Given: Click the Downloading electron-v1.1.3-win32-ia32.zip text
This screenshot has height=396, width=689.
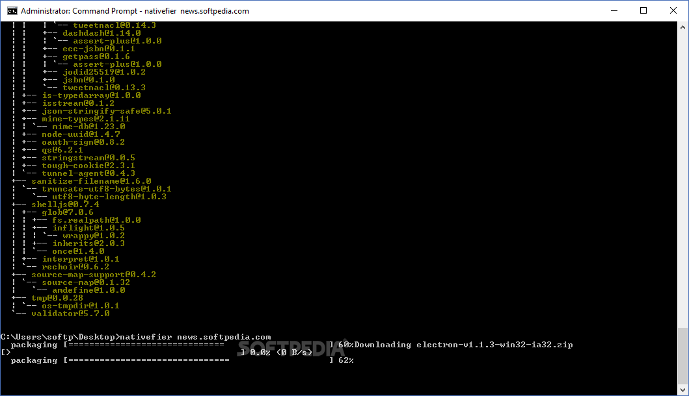Looking at the screenshot, I should click(x=464, y=345).
